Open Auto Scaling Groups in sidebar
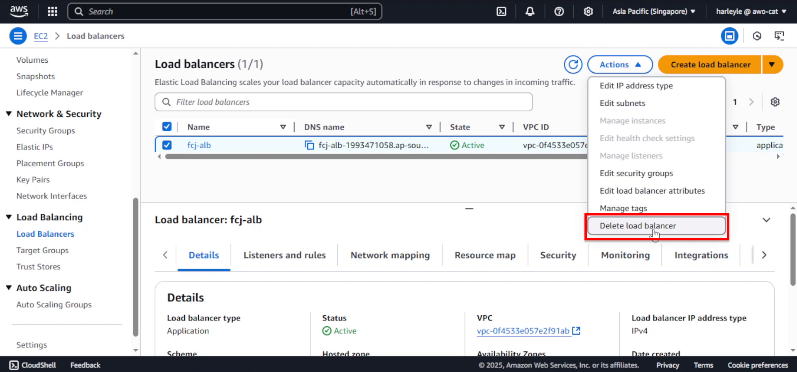 tap(54, 304)
